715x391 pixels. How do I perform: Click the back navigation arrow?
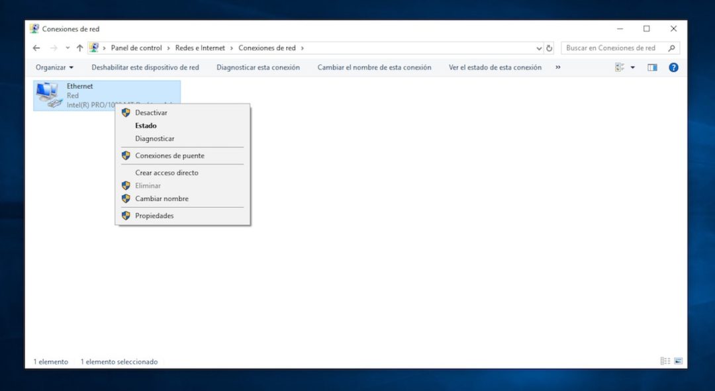(x=36, y=48)
